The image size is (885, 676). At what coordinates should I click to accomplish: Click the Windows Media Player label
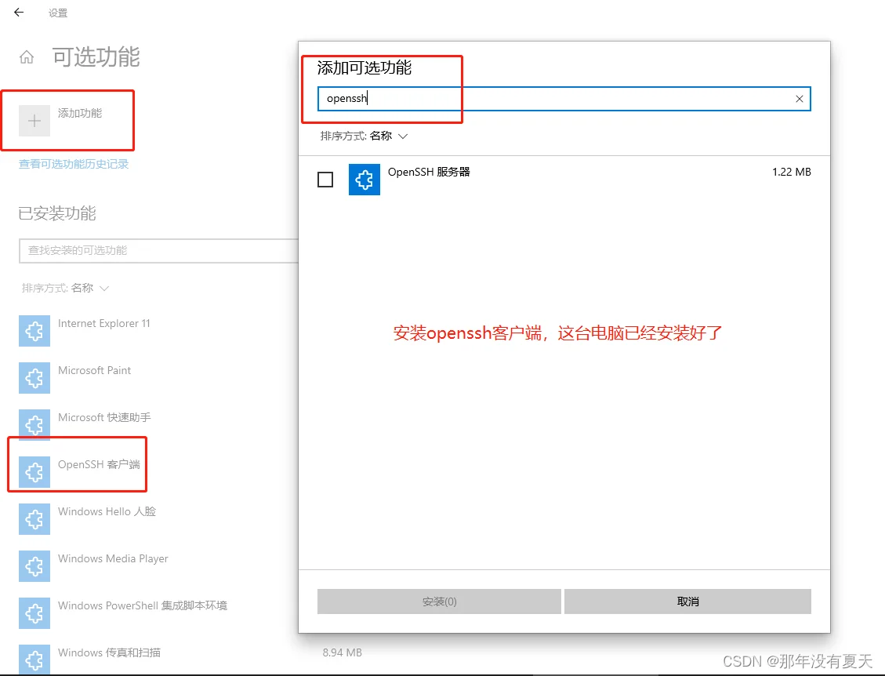tap(113, 558)
